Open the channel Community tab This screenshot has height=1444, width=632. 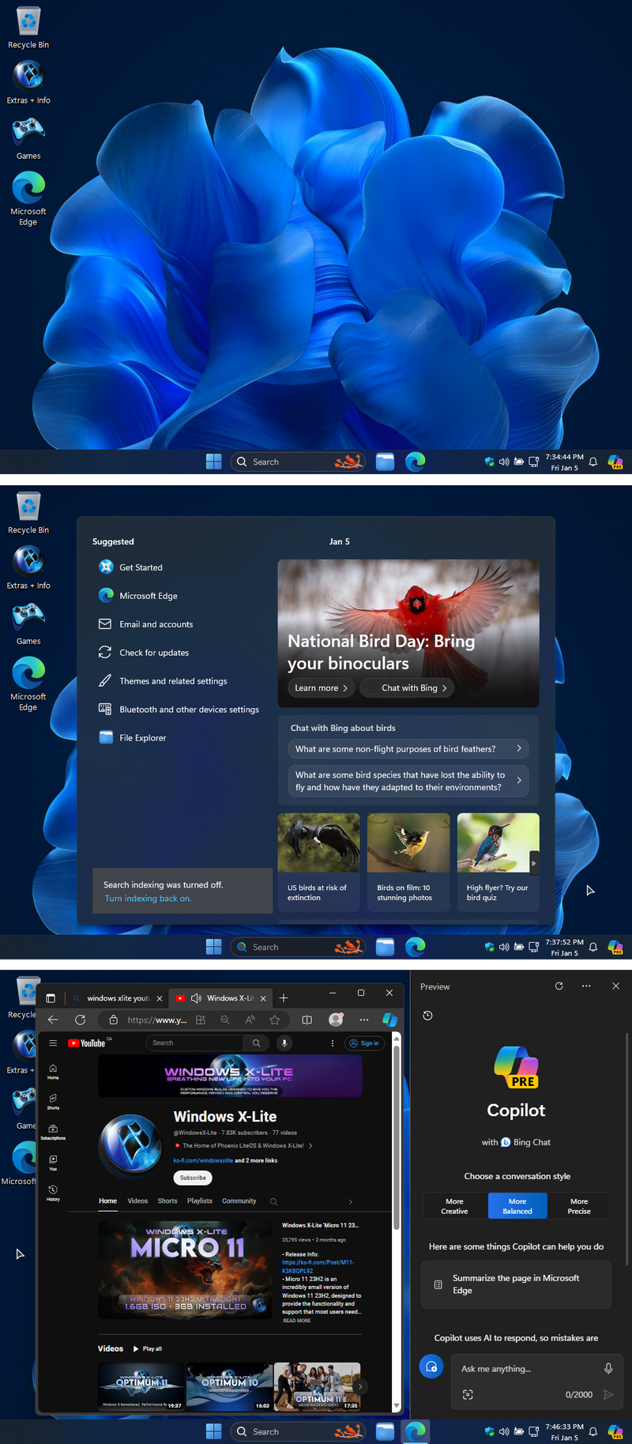tap(239, 1201)
